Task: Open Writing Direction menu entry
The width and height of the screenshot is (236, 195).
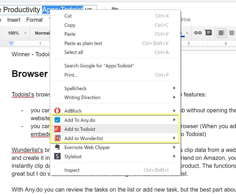Action: coord(115,97)
